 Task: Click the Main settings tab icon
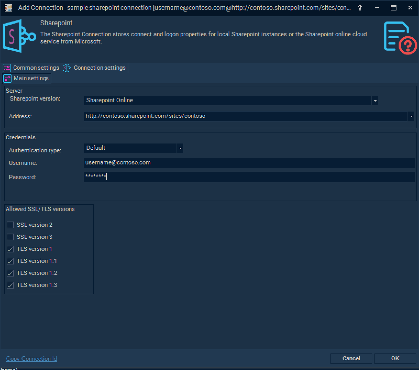(7, 79)
